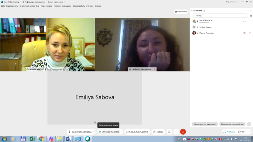
Task: Open the Вид menu
Action: point(38,6)
